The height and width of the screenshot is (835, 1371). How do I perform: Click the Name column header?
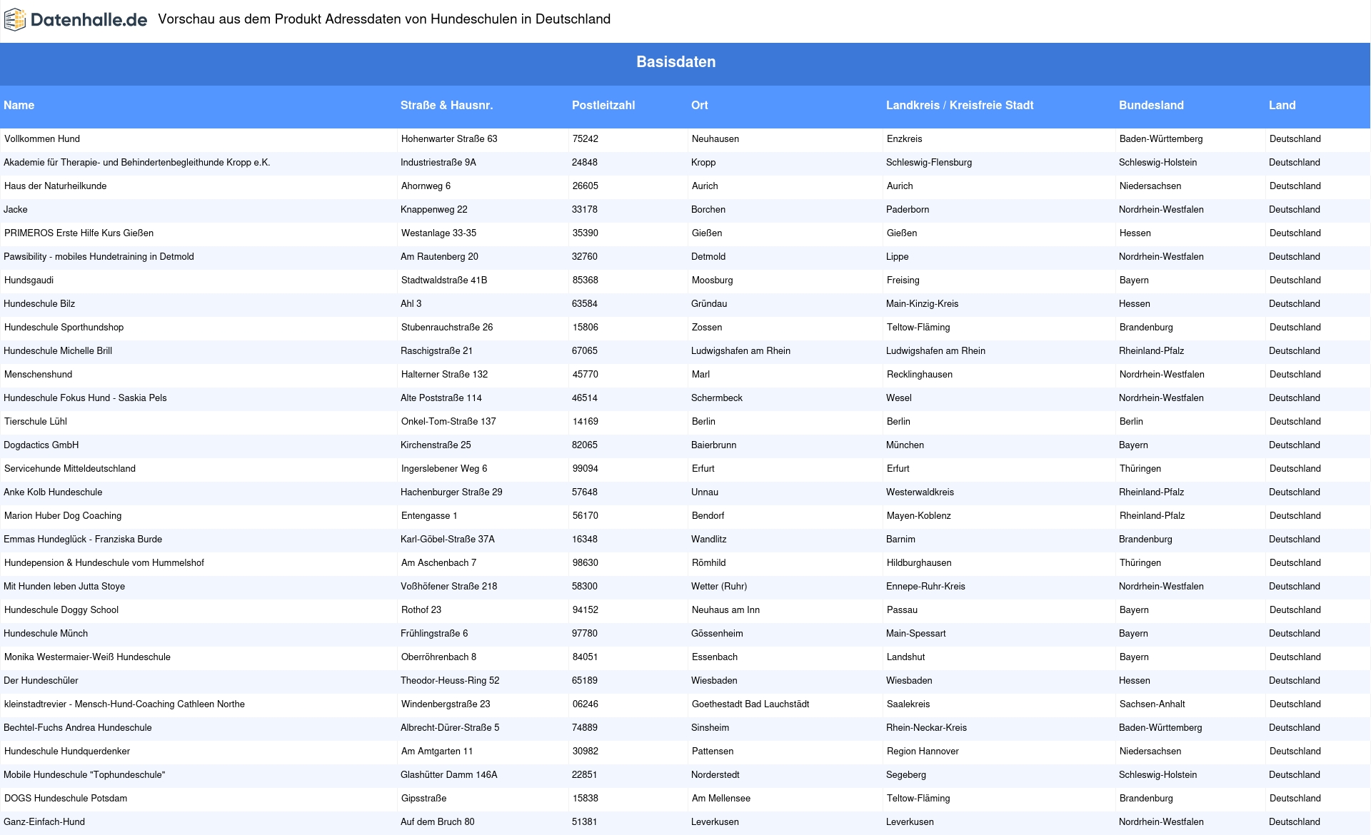[x=19, y=106]
